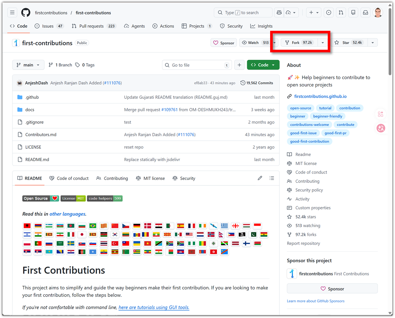This screenshot has height=318, width=395.
Task: Switch to the Pull requests tab
Action: tap(94, 26)
